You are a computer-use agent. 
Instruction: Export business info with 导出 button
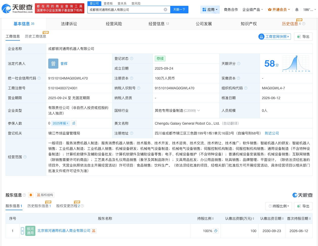[x=303, y=37]
